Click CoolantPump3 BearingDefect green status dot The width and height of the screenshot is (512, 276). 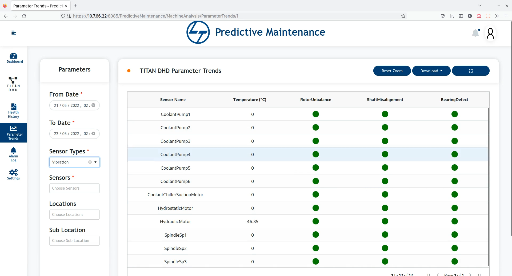click(x=455, y=141)
